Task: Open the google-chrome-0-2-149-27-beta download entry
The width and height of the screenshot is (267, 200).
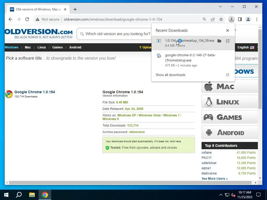Action: coord(193,60)
